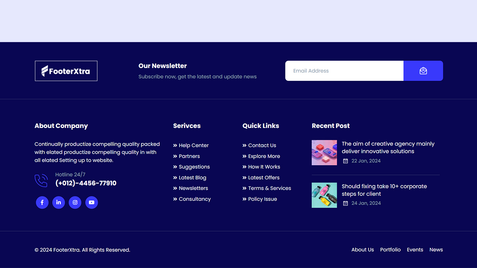
Task: Click the calendar icon beside 24 Jan, 2024
Action: click(x=346, y=203)
